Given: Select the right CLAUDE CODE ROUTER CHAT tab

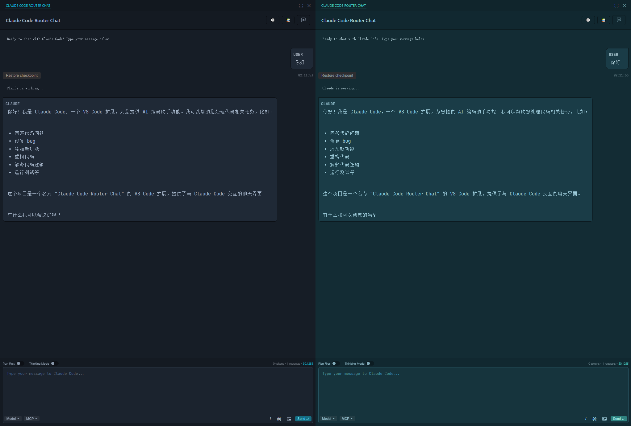Looking at the screenshot, I should pos(344,6).
